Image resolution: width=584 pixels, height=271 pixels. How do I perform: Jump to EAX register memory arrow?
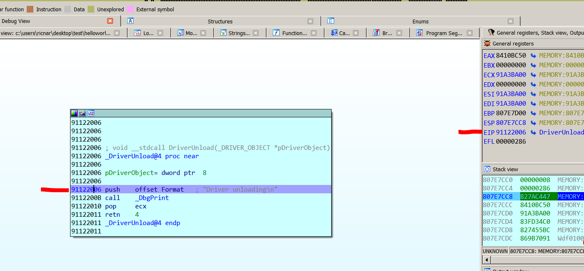534,56
